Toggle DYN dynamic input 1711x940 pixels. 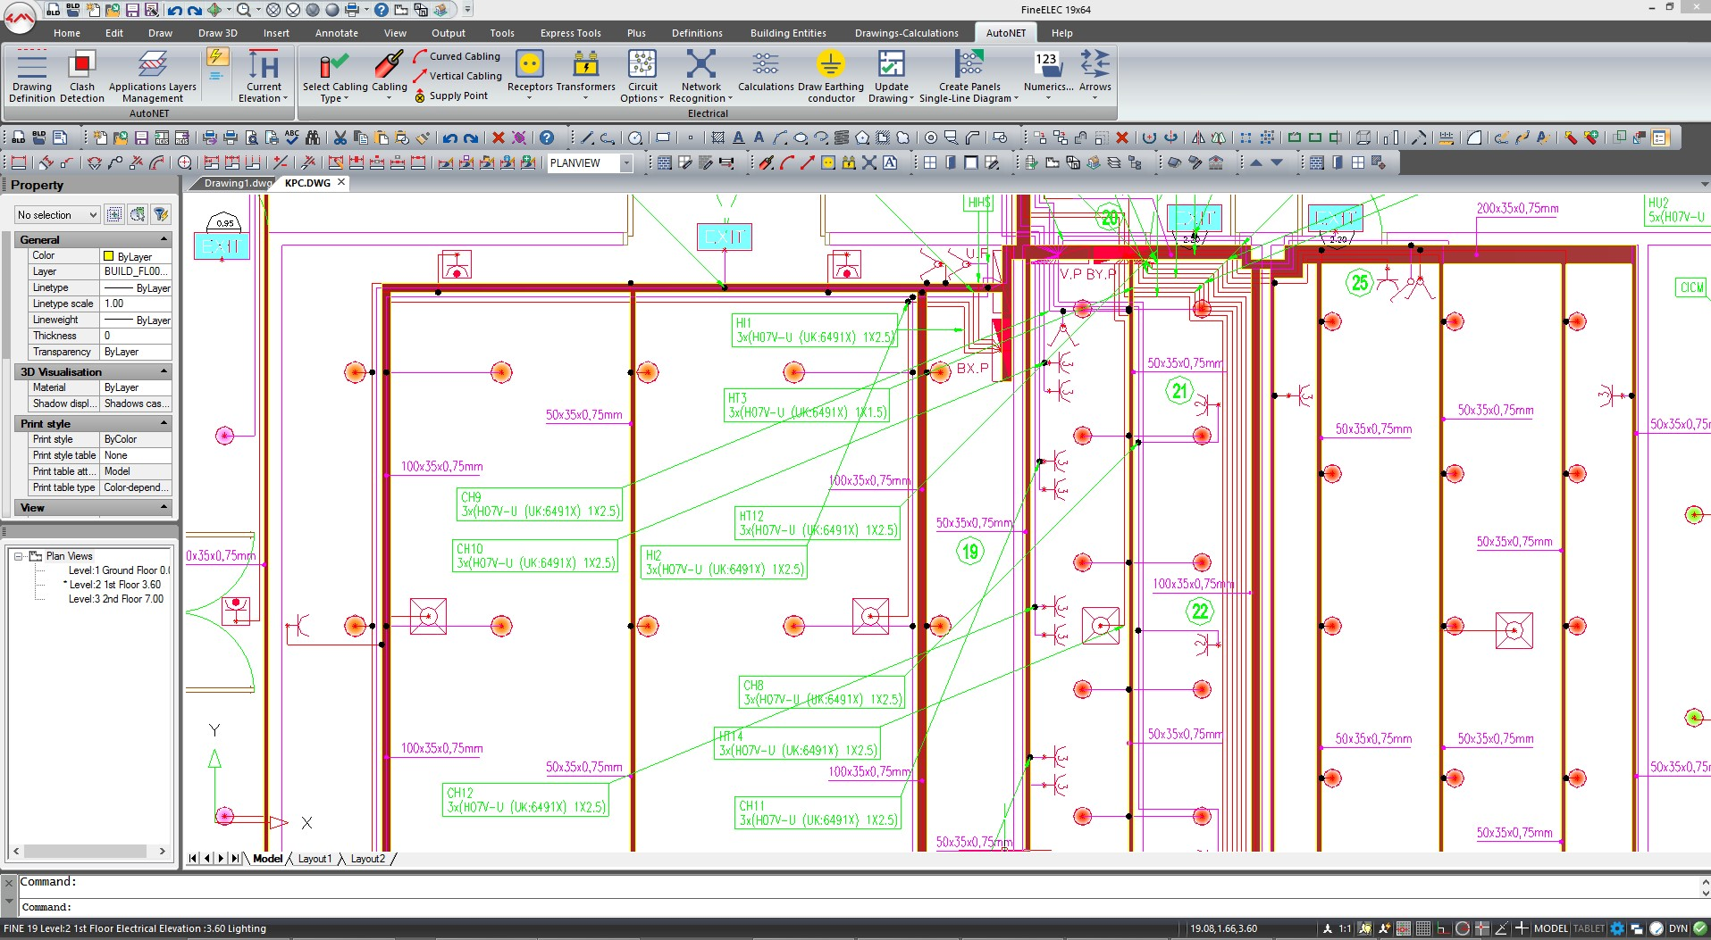click(1678, 928)
